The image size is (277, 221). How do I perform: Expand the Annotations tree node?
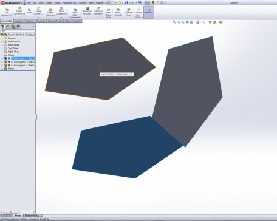pos(2,41)
